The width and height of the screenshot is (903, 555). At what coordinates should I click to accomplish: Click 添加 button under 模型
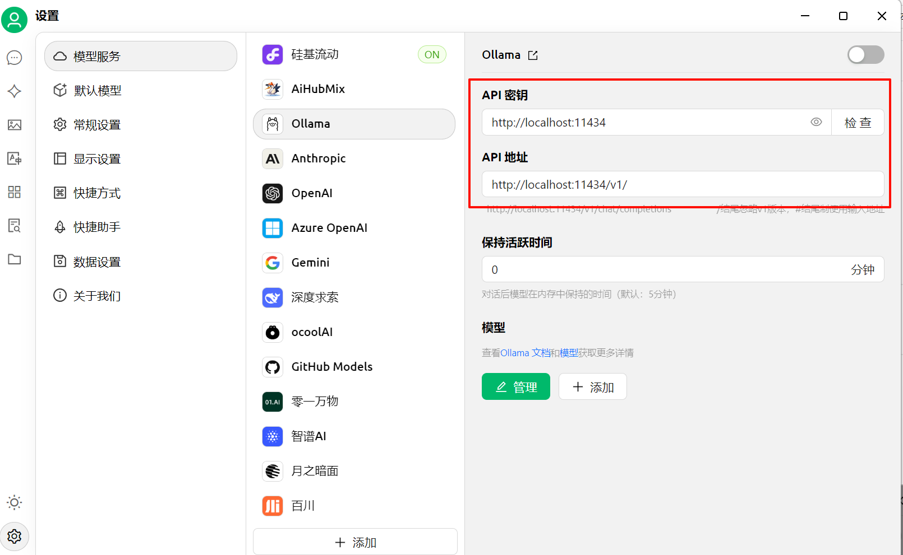click(x=593, y=387)
